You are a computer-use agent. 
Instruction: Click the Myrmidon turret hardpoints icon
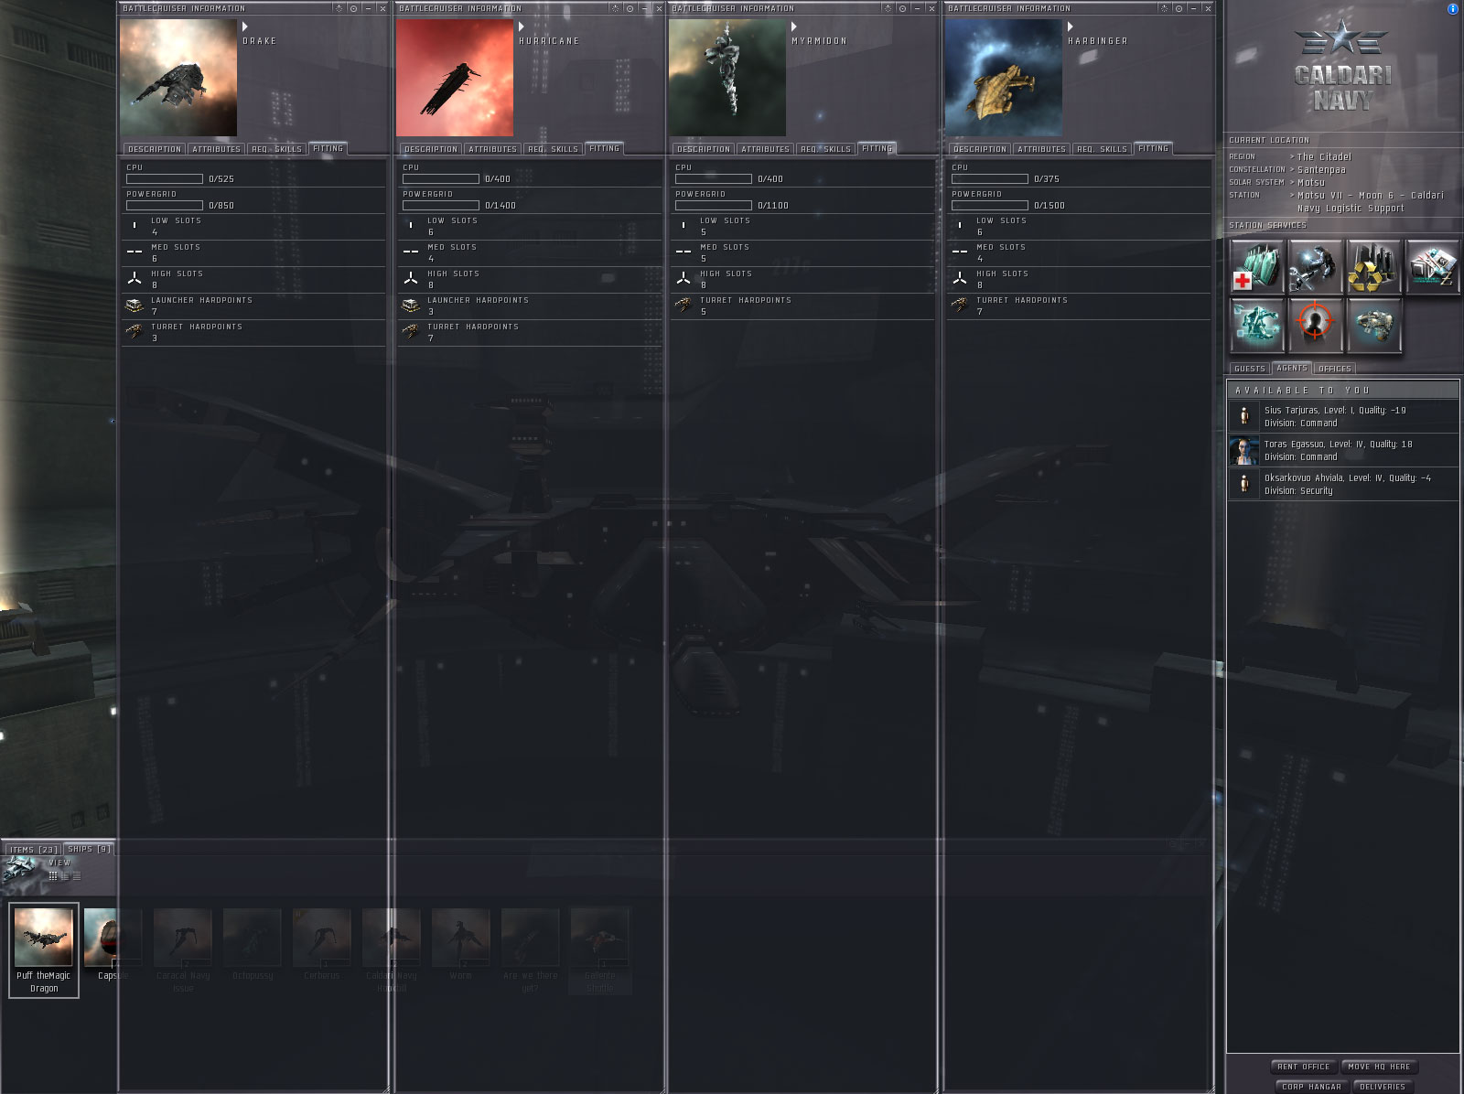pyautogui.click(x=684, y=306)
